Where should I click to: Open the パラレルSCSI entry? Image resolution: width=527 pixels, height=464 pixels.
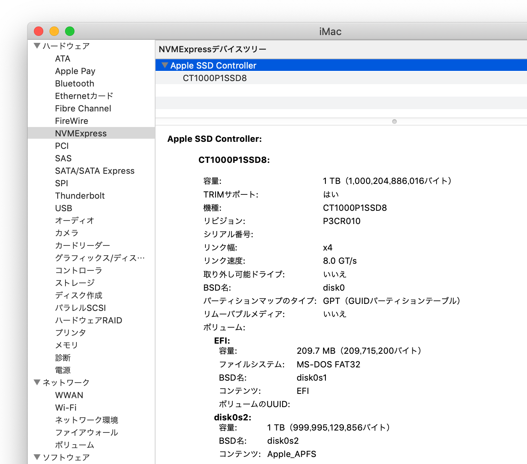(80, 308)
